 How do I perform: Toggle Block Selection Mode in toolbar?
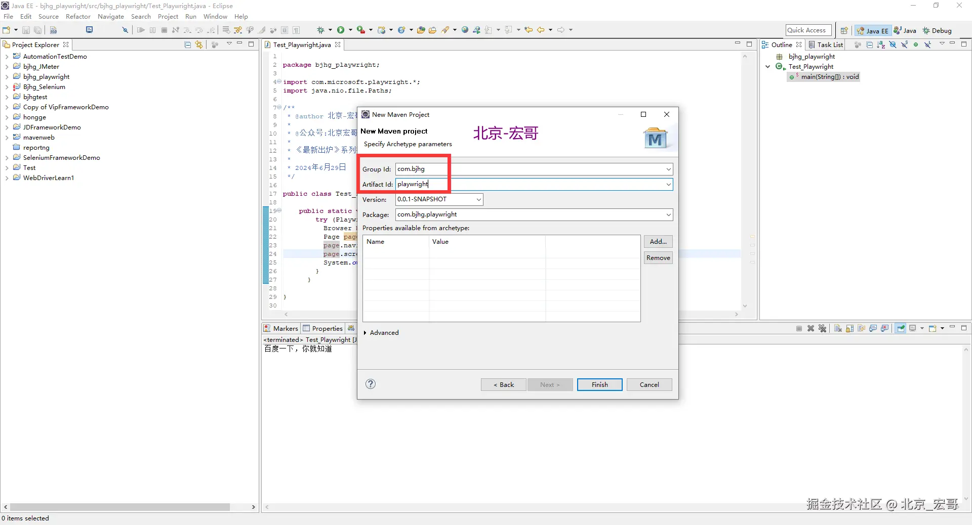click(x=285, y=30)
